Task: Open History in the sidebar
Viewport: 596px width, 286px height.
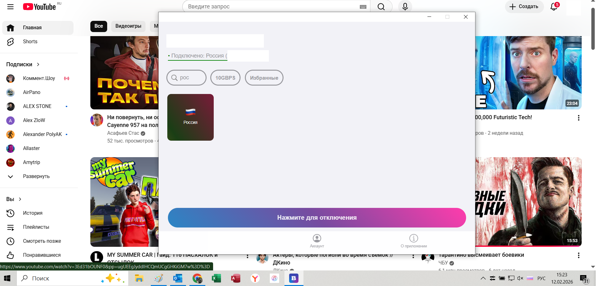Action: [33, 213]
